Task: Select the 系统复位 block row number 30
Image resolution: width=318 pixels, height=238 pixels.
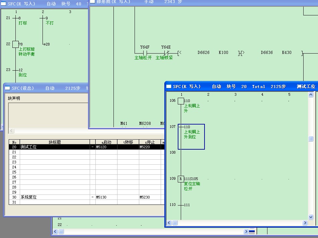Action: point(14,197)
